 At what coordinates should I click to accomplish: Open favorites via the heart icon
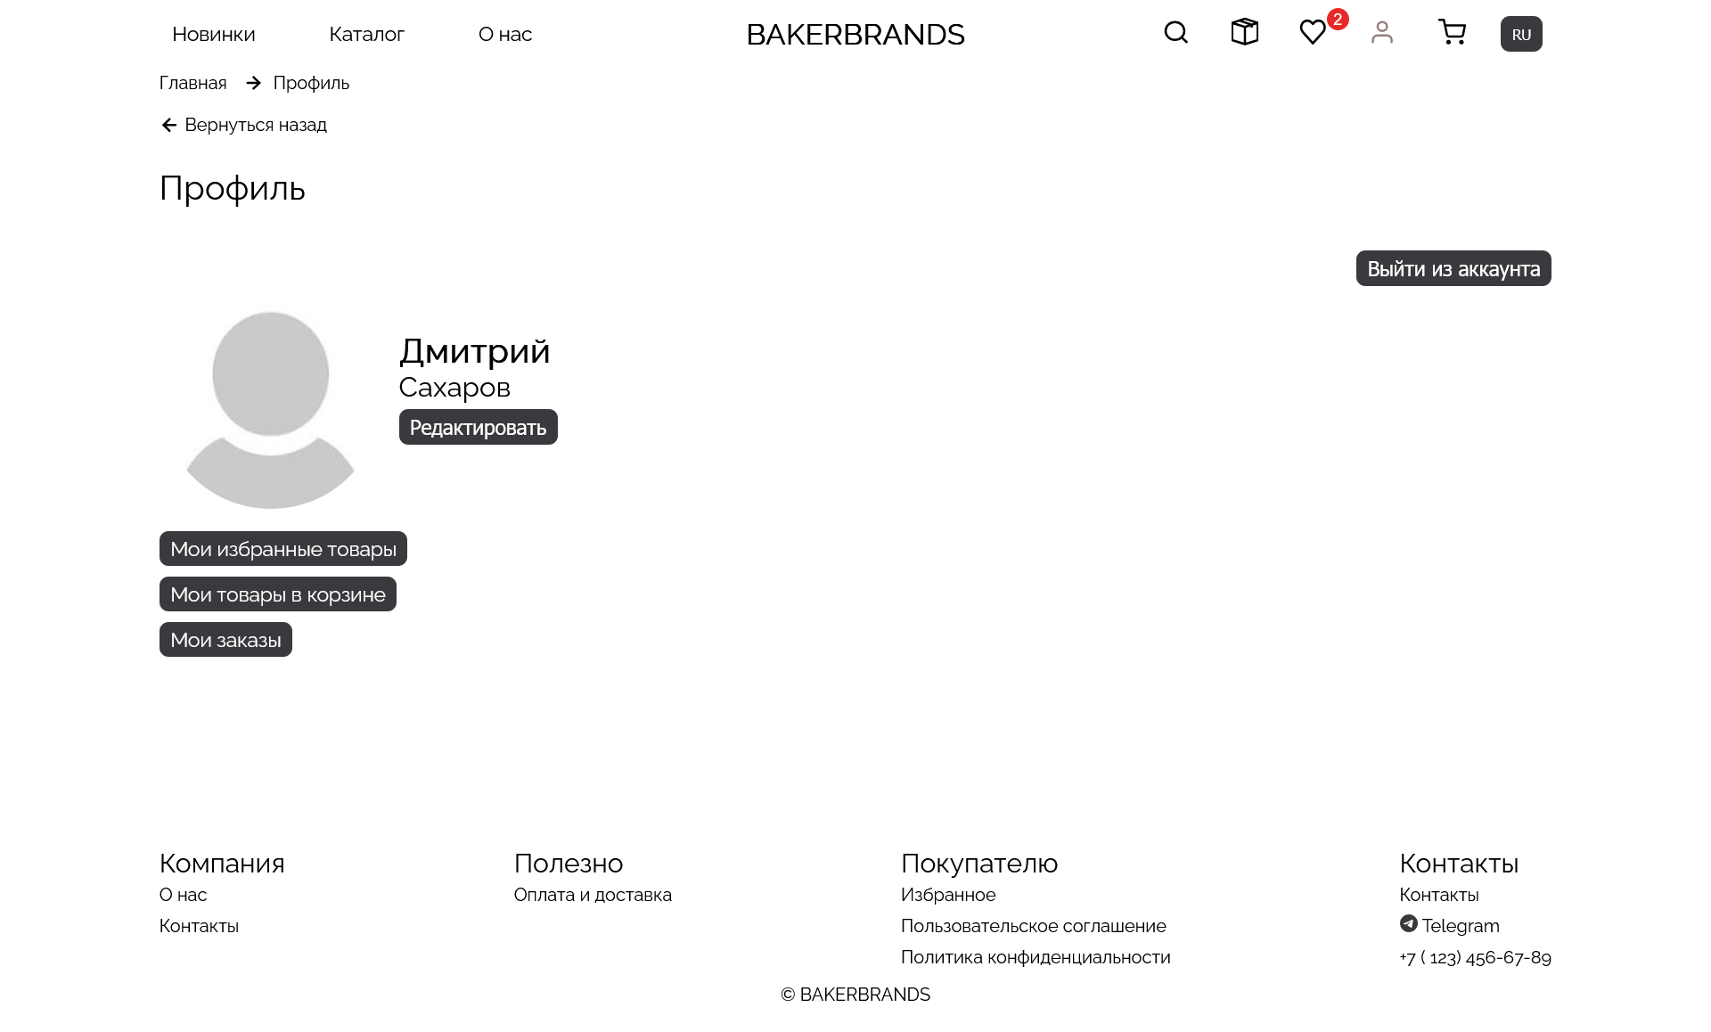click(x=1313, y=33)
